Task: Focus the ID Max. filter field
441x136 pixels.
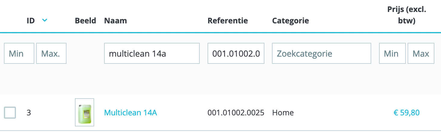Action: (51, 53)
